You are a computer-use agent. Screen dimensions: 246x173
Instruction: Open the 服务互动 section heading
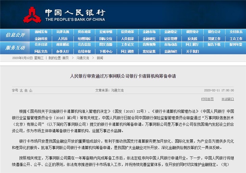point(15,48)
